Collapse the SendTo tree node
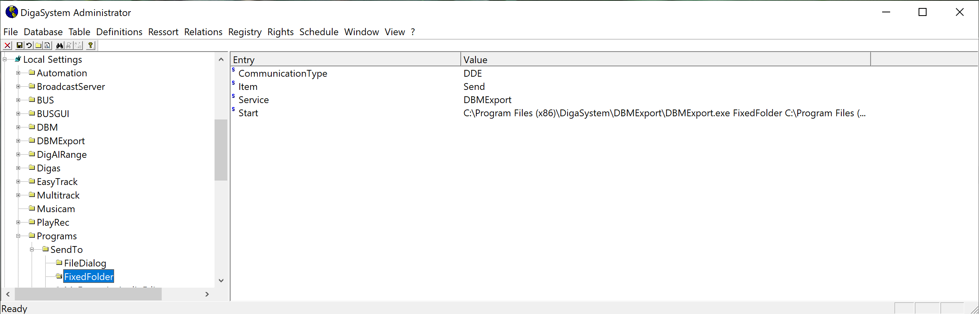979x314 pixels. [32, 250]
